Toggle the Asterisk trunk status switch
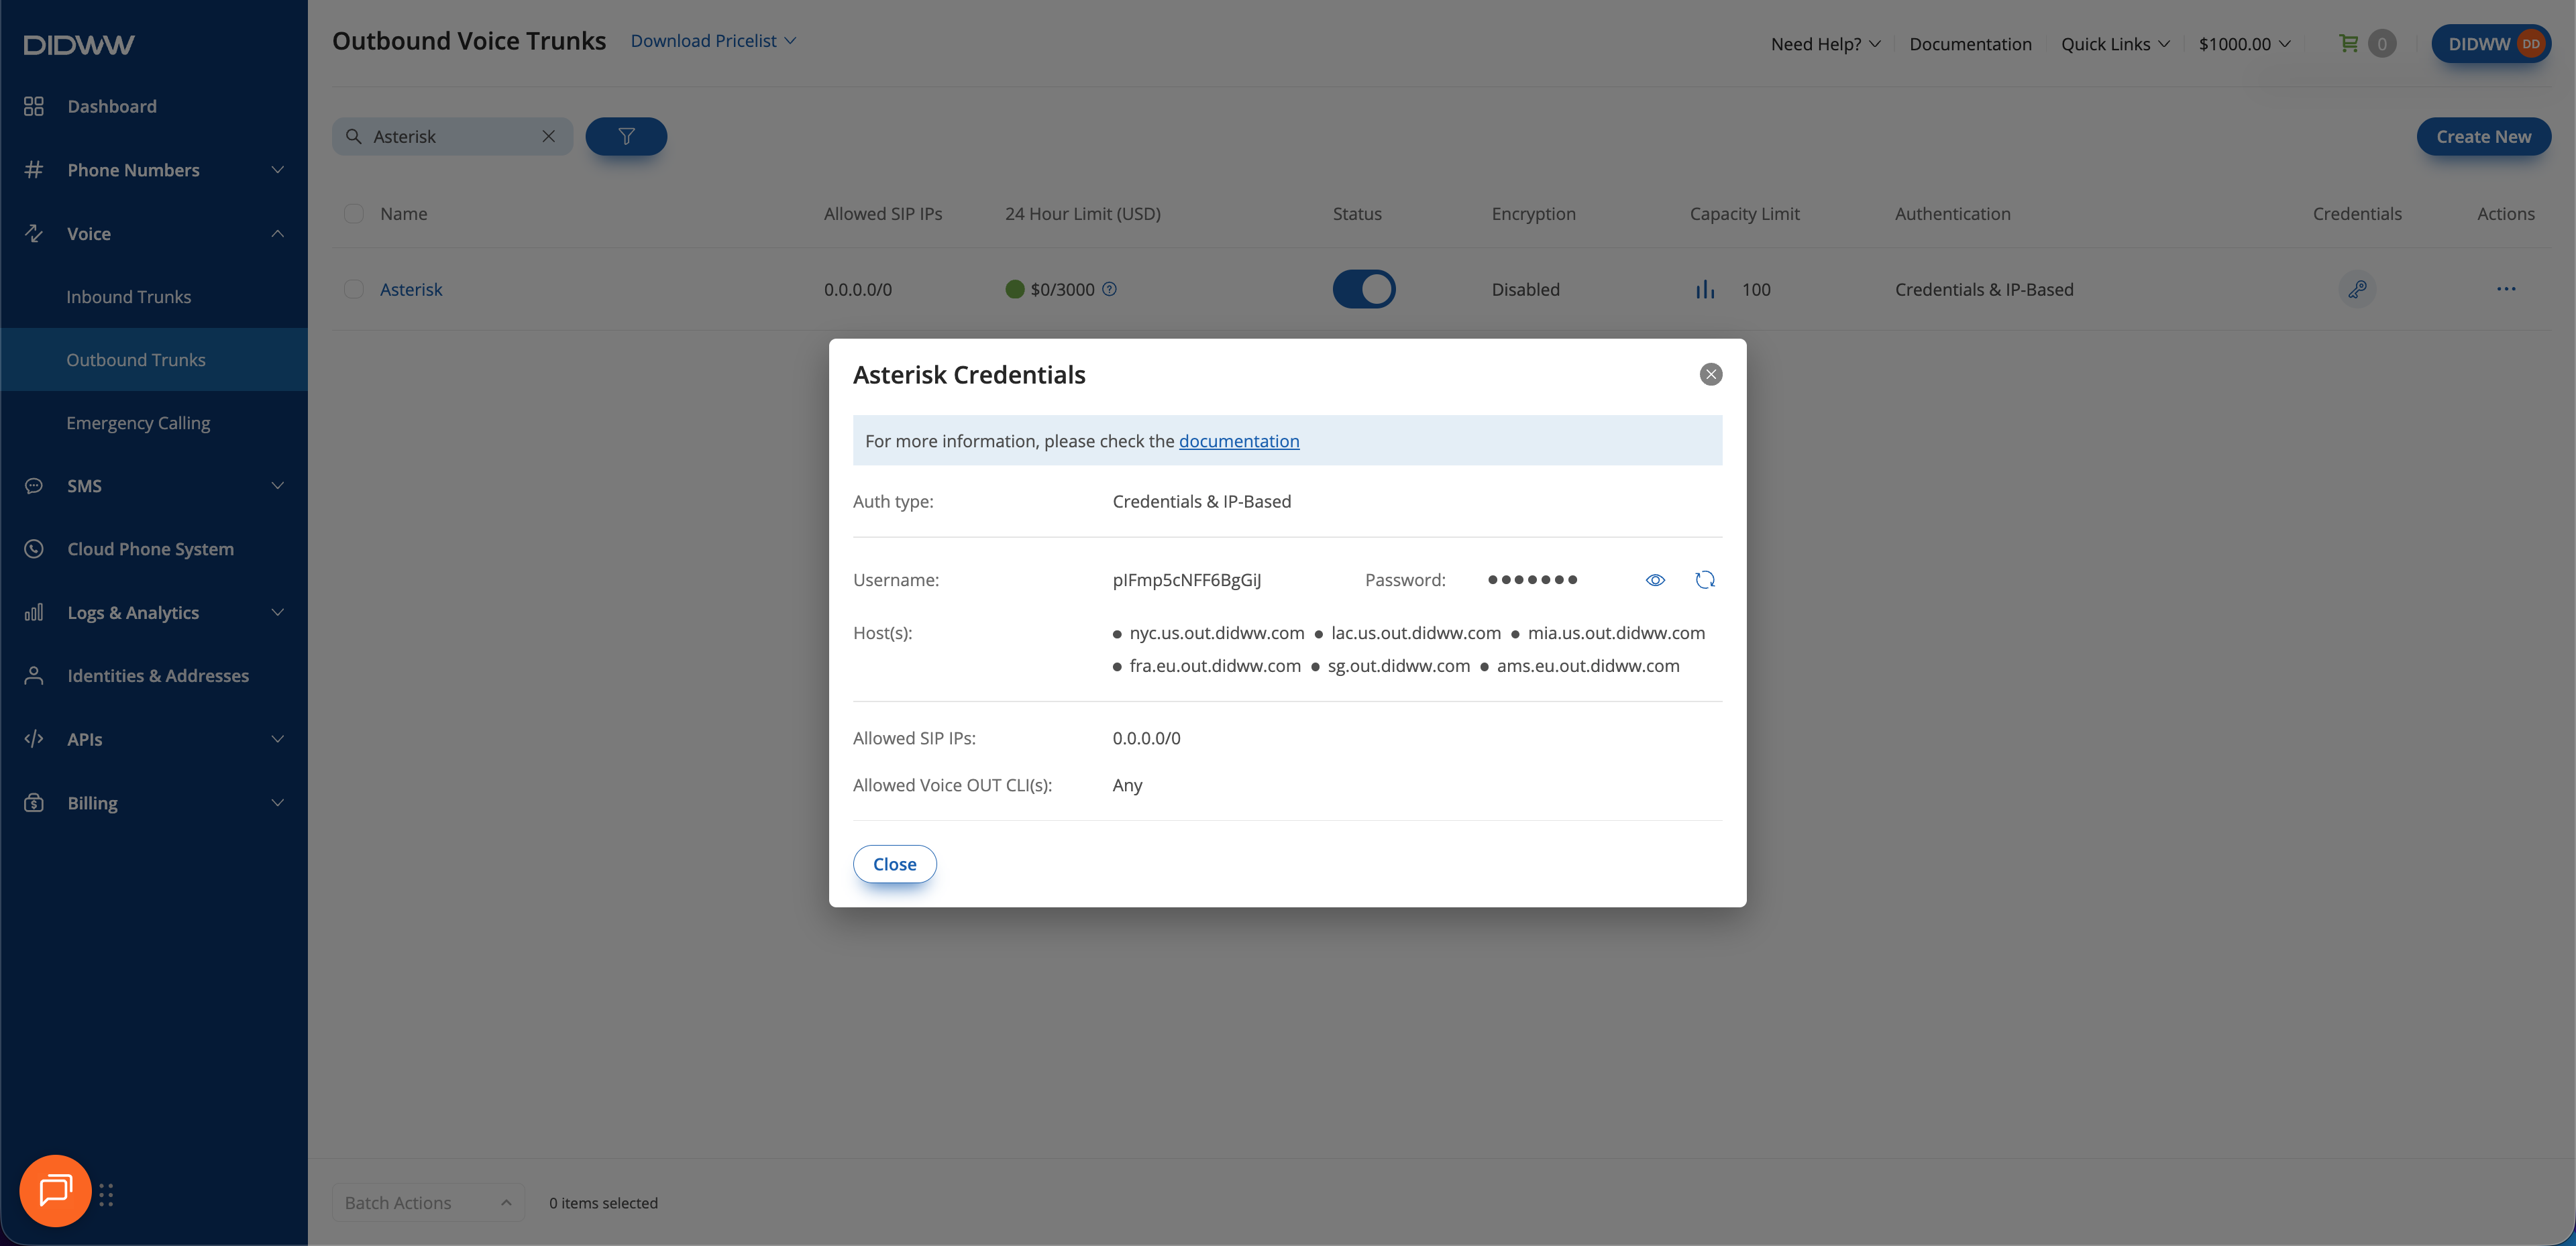The height and width of the screenshot is (1246, 2576). click(1364, 289)
